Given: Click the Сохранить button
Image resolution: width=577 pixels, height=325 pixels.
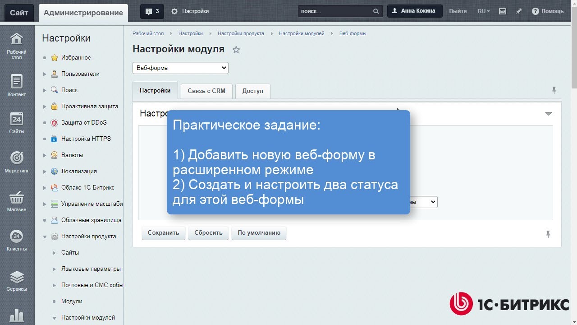Looking at the screenshot, I should pos(164,233).
